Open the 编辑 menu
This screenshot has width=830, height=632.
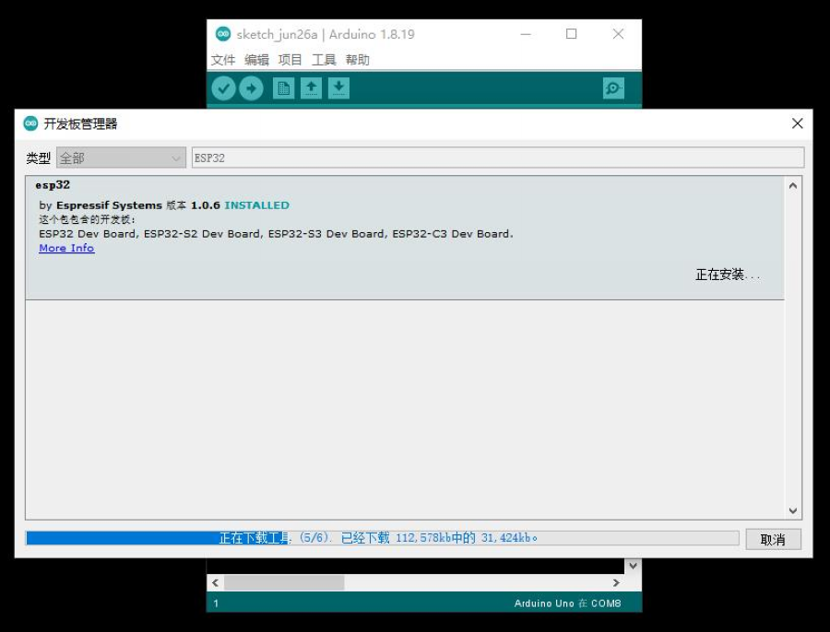[x=256, y=60]
